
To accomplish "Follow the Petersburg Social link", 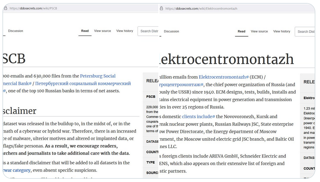I will point(98,76).
